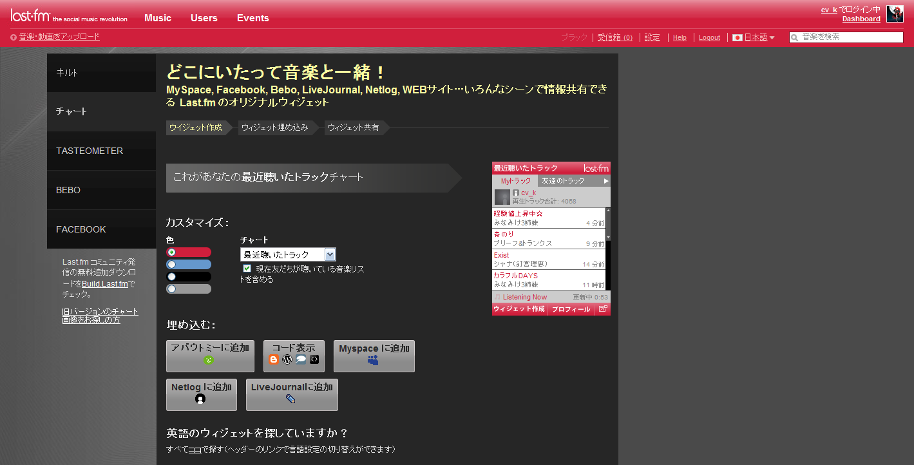Click the Myspace に追加 button
Image resolution: width=914 pixels, height=465 pixels.
coord(374,356)
